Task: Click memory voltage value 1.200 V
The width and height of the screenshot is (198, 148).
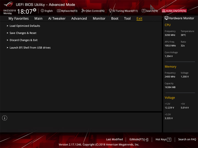Action: [x=185, y=77]
